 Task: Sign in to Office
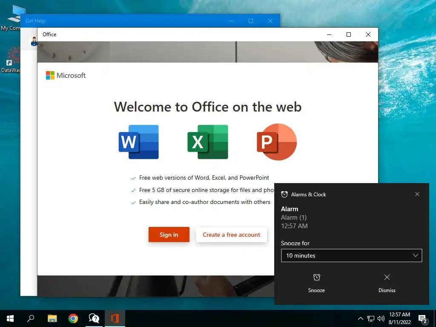tap(169, 235)
